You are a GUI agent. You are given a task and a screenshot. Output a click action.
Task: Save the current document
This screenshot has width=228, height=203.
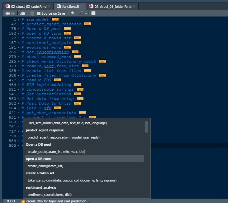point(32,13)
